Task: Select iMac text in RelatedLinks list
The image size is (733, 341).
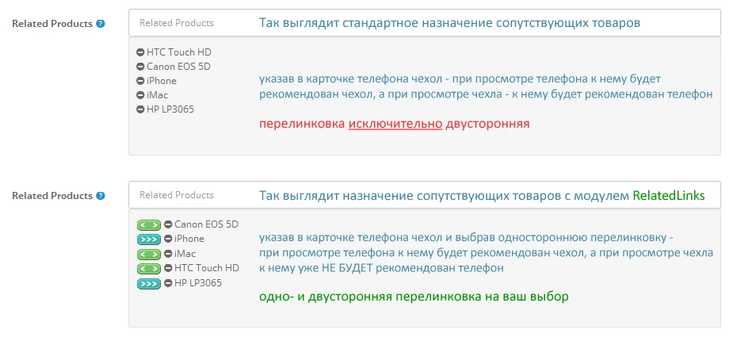Action: pyautogui.click(x=185, y=254)
